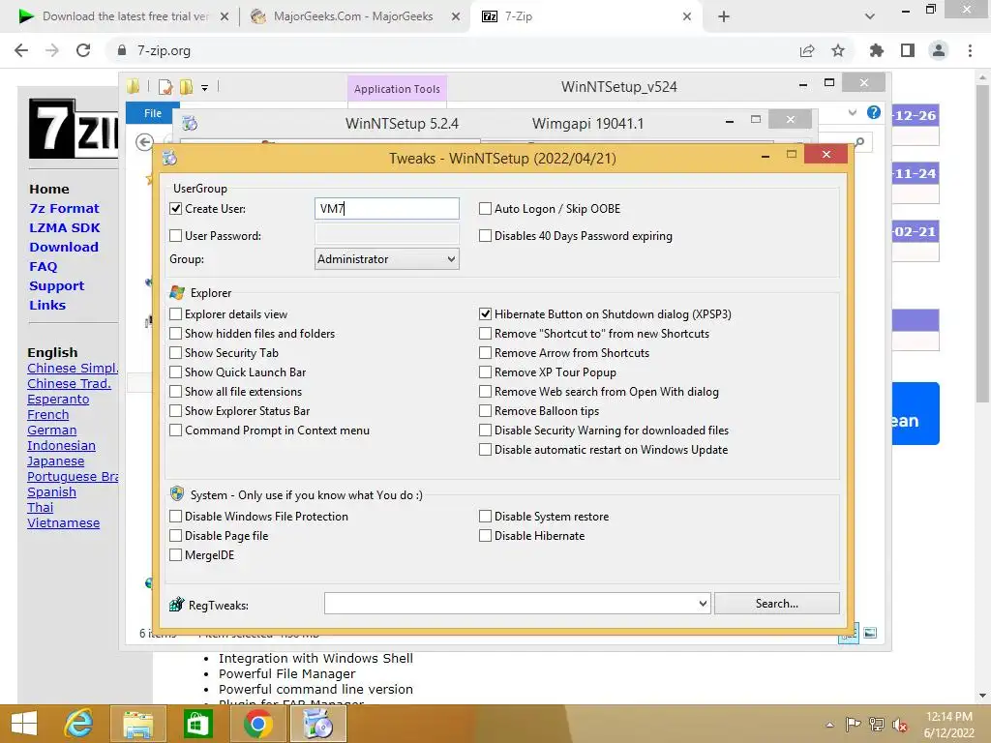Check Remove Arrow from Shortcuts
991x743 pixels.
[486, 353]
